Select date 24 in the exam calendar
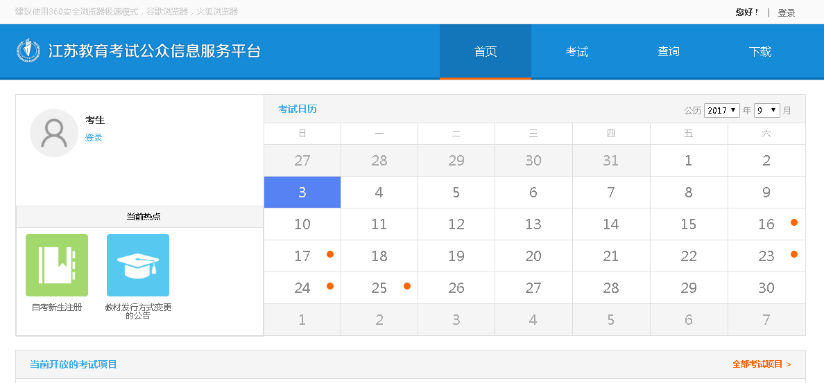Image resolution: width=824 pixels, height=383 pixels. (302, 288)
